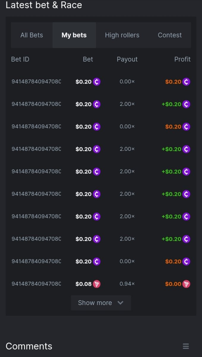This screenshot has height=357, width=202.
Task: Select the My bets tab
Action: (74, 35)
